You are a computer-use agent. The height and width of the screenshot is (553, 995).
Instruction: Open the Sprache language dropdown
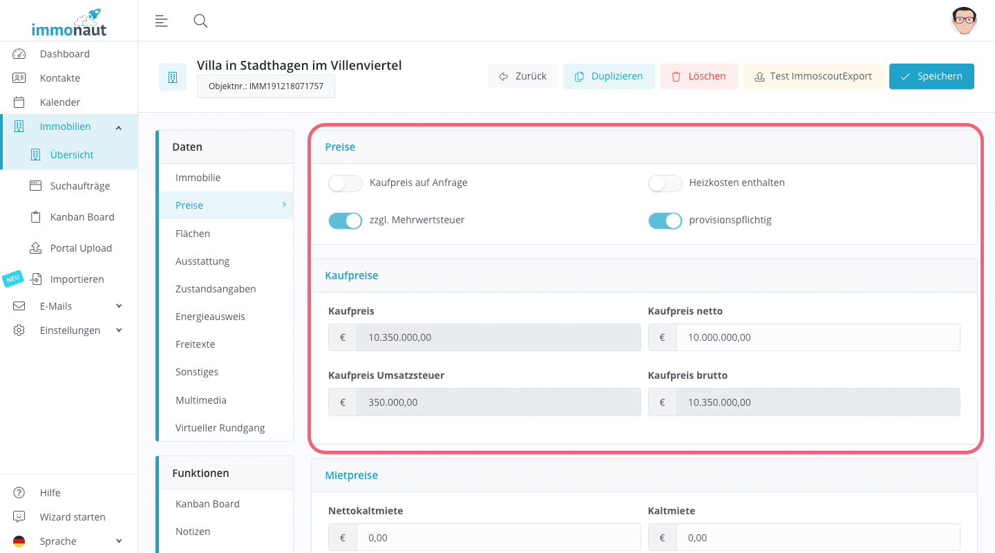pos(119,541)
